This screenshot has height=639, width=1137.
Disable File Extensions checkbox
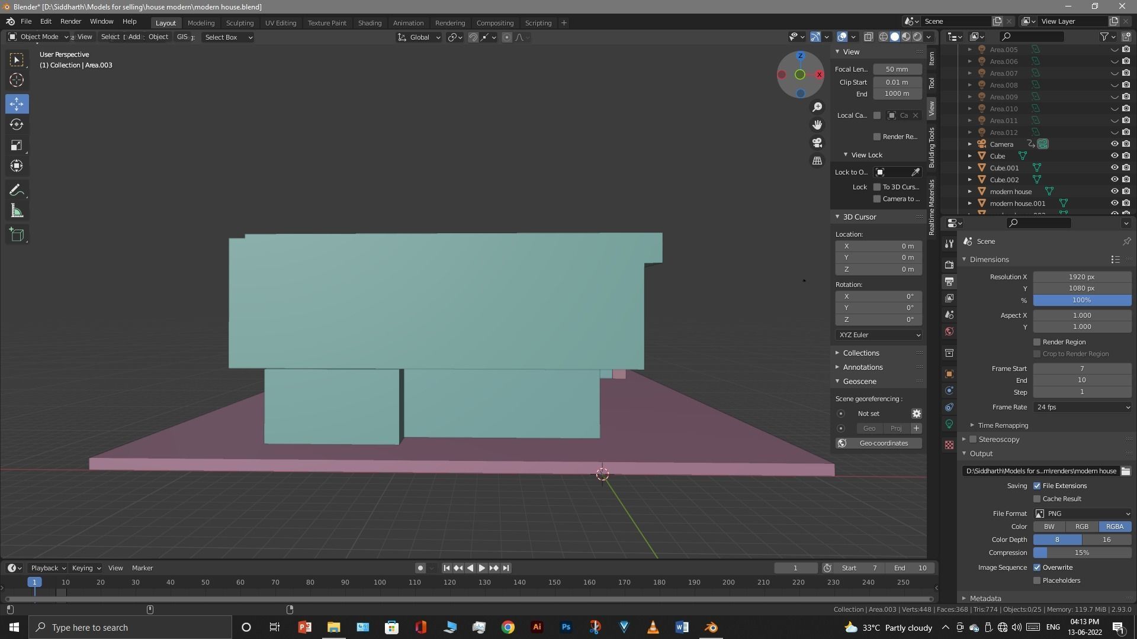click(x=1037, y=486)
